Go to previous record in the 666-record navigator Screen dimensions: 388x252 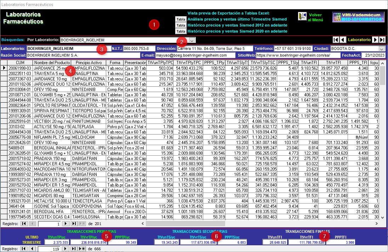[33, 249]
